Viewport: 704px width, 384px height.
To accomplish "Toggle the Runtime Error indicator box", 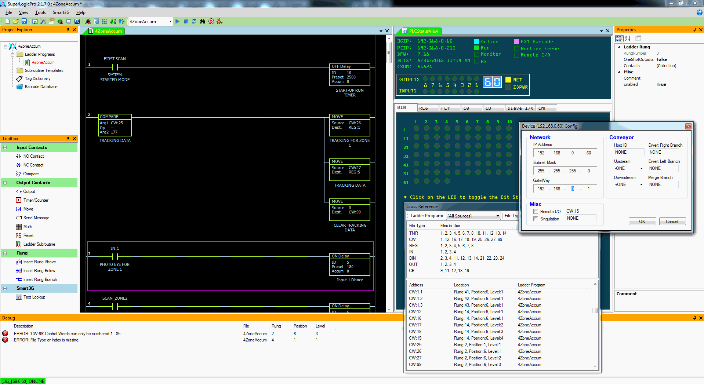I will 516,48.
